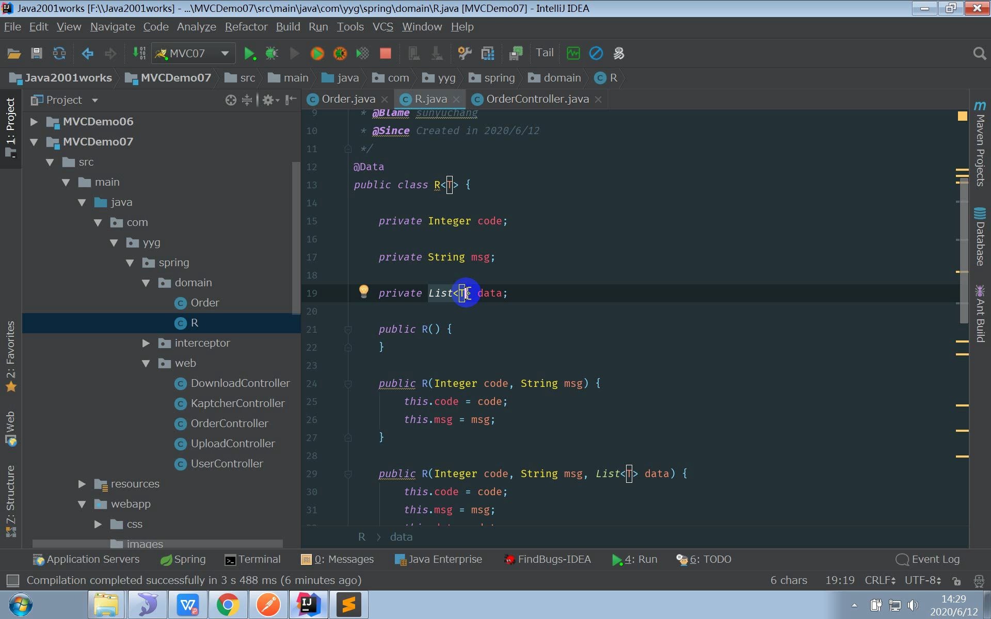Toggle tool window buttons via the bottom-left corner icon
The height and width of the screenshot is (619, 991).
pos(13,580)
